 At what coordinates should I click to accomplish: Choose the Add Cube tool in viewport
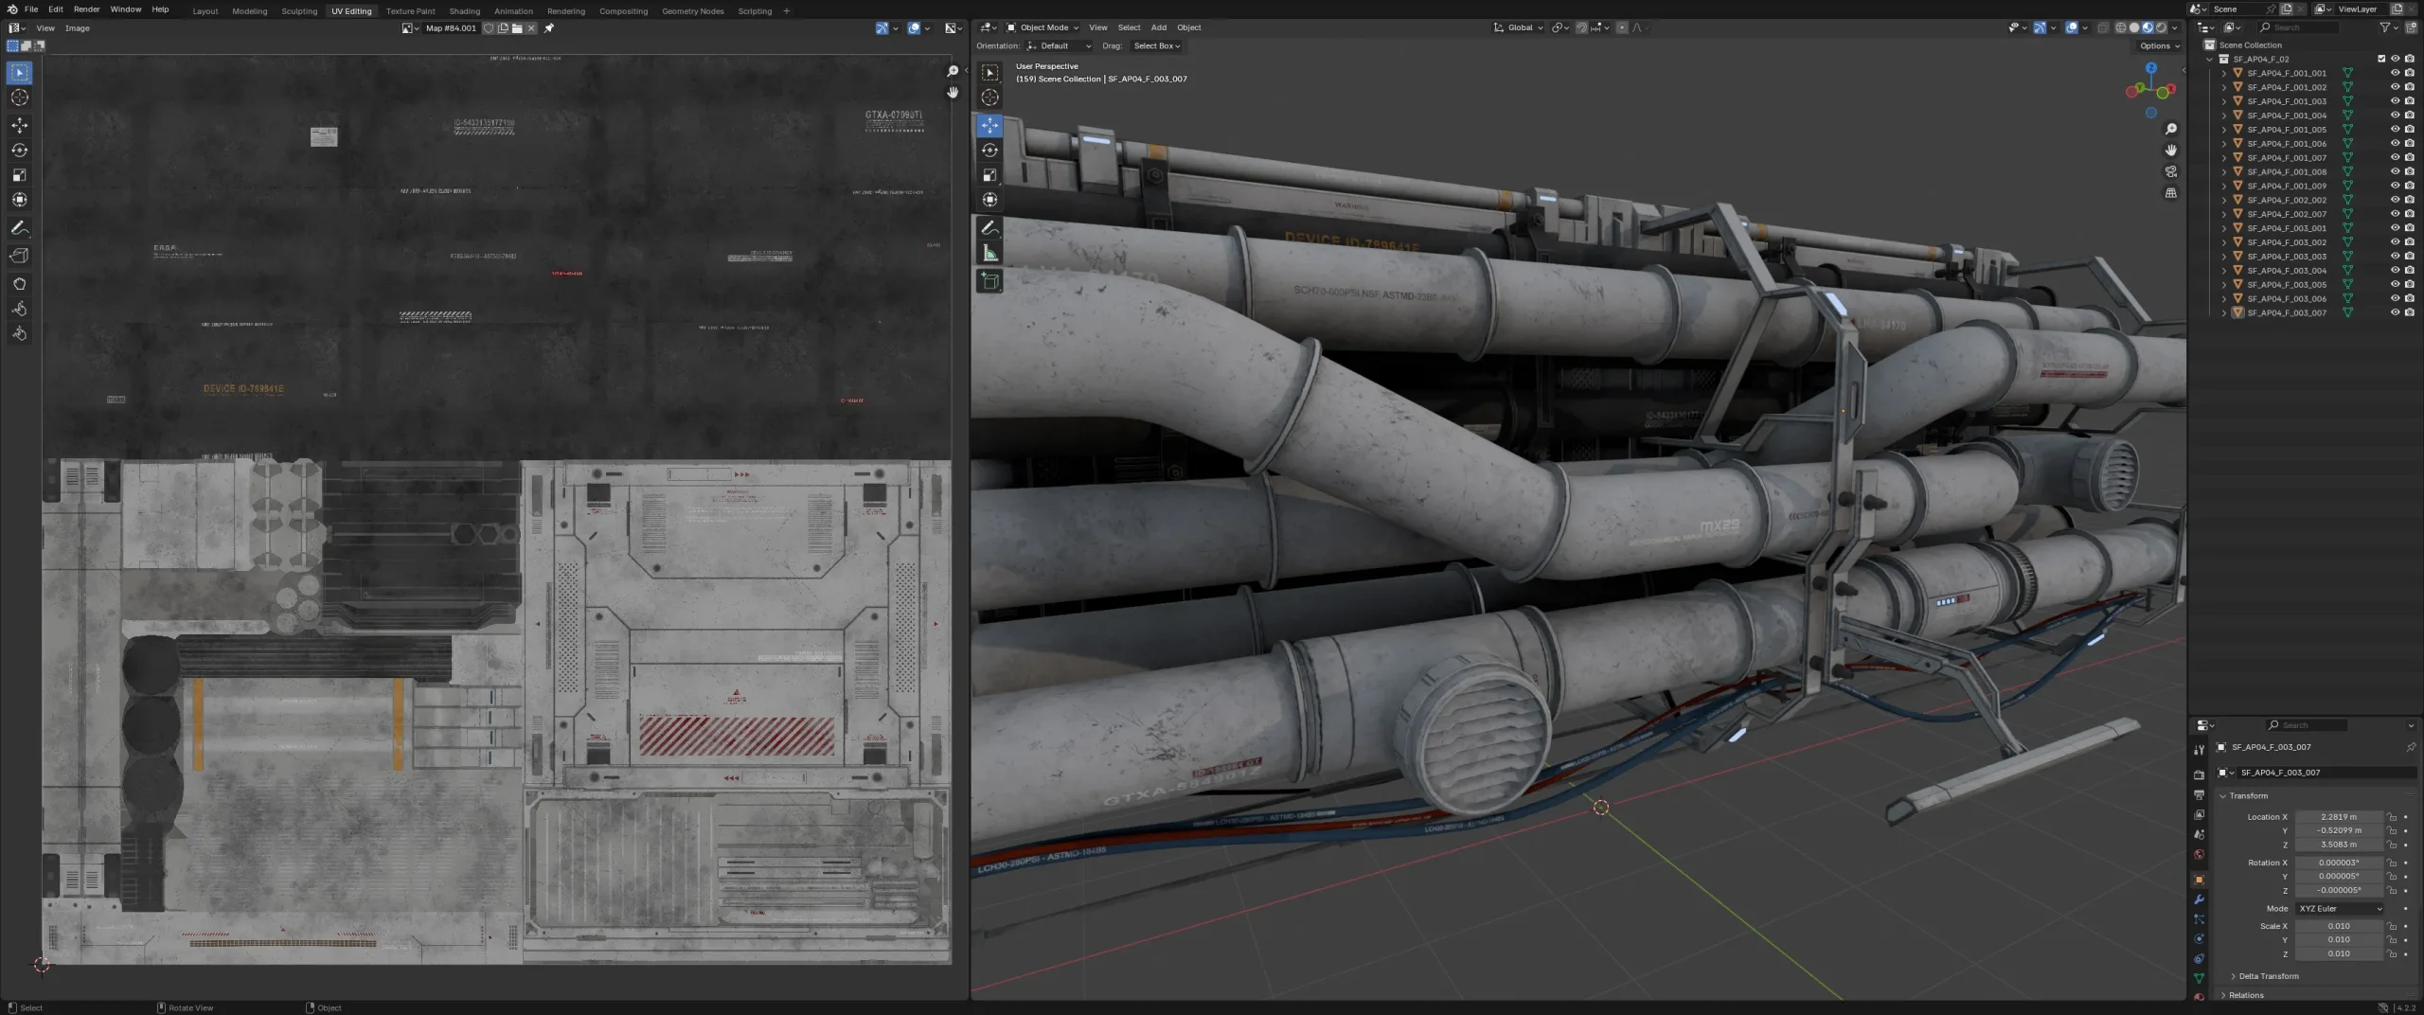tap(989, 281)
